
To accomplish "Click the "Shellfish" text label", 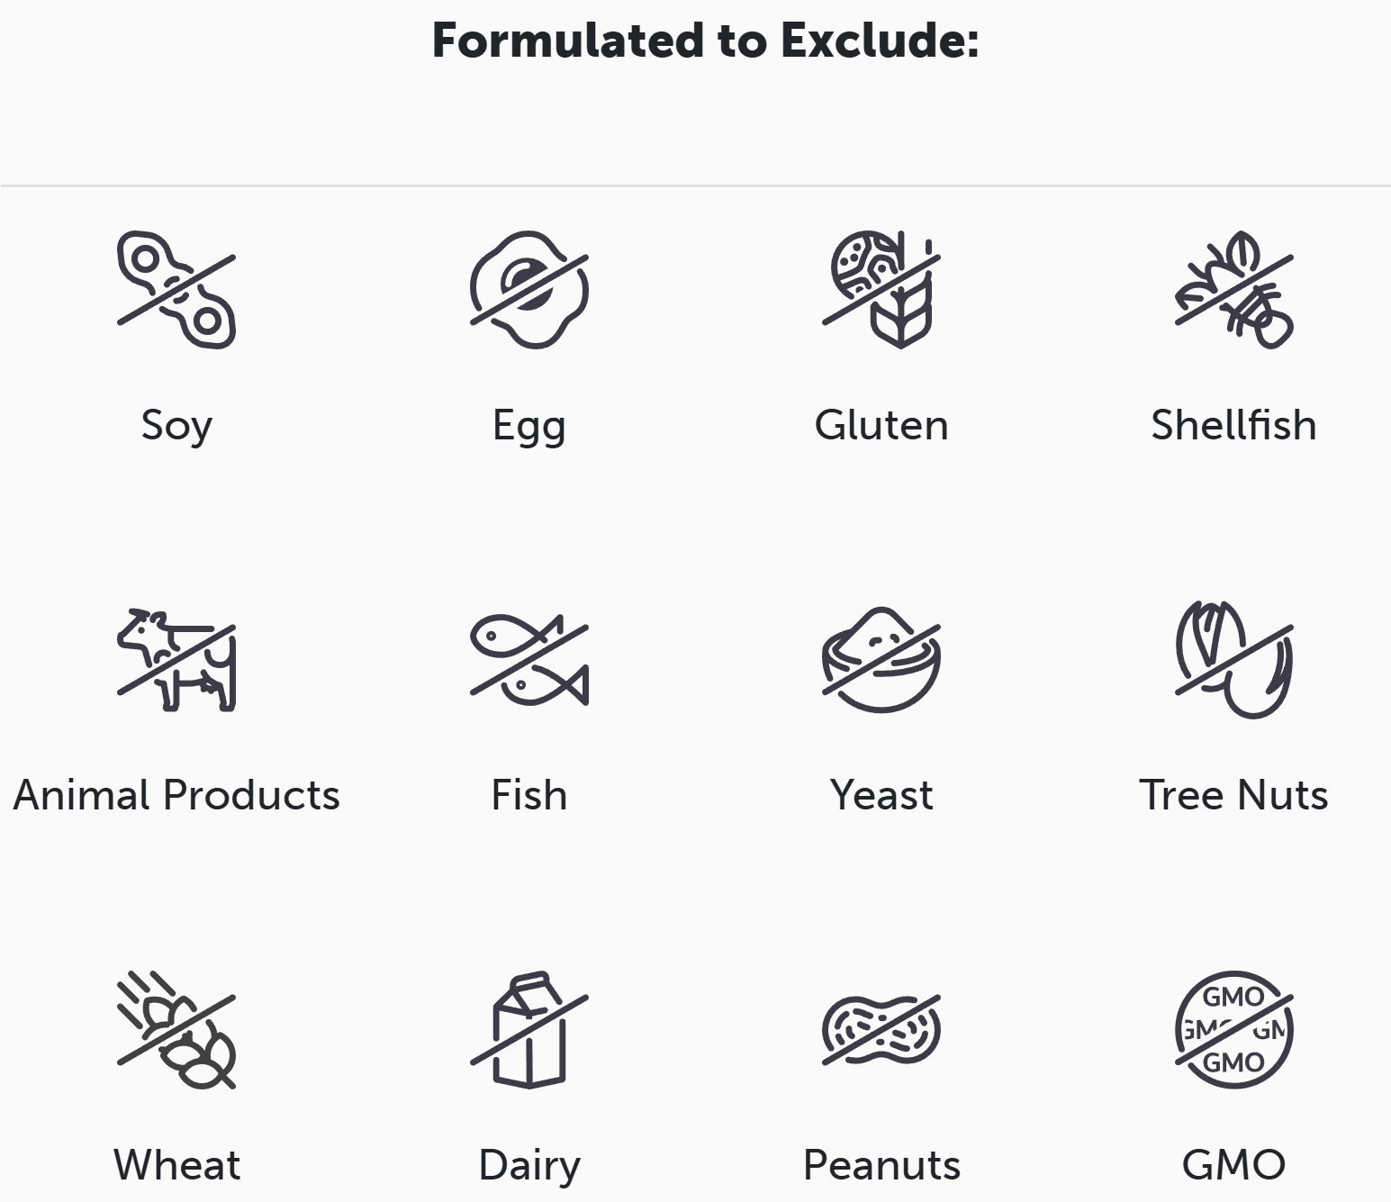I will coord(1234,425).
